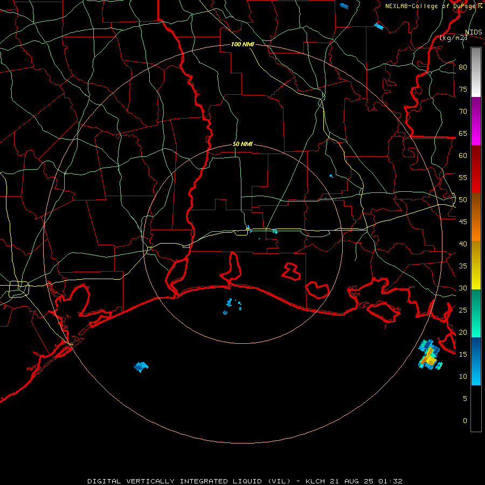
Task: Click the scale value 80
Action: (463, 67)
